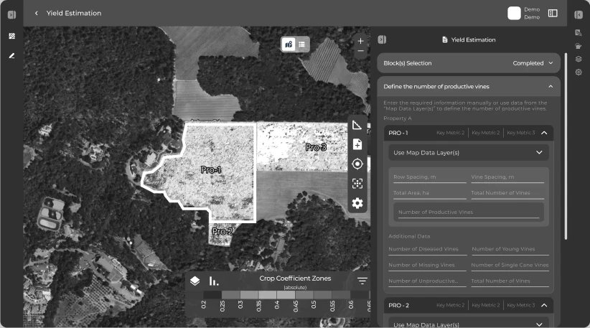Click the Row Spacing, m field
The width and height of the screenshot is (590, 328).
[x=430, y=177]
